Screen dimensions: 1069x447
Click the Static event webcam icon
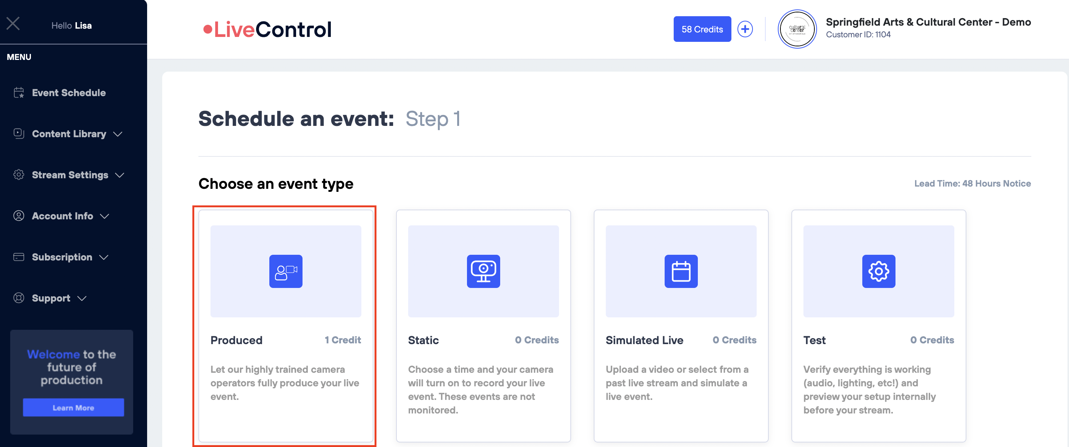(x=483, y=271)
